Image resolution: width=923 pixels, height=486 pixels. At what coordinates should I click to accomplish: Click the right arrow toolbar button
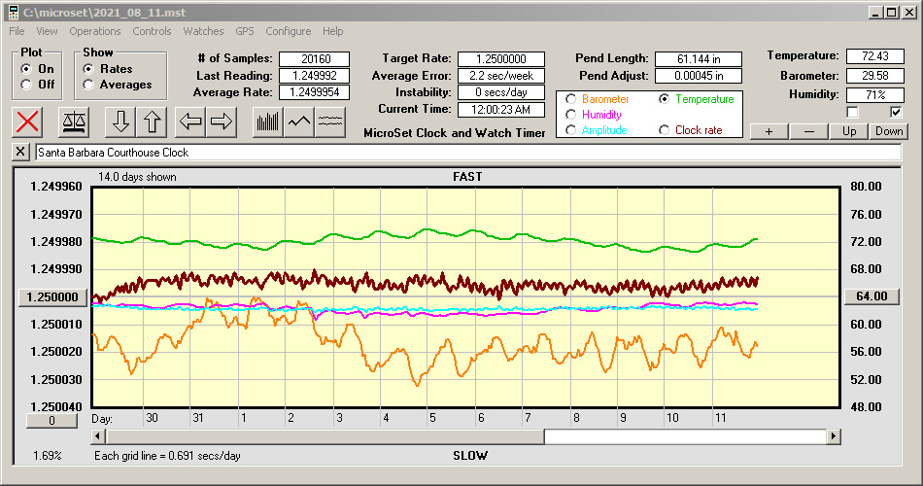[x=222, y=121]
